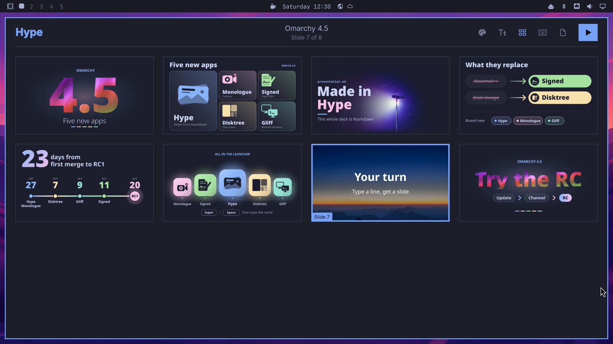Select the active workspace 1 indicator
The height and width of the screenshot is (344, 613).
pyautogui.click(x=21, y=6)
